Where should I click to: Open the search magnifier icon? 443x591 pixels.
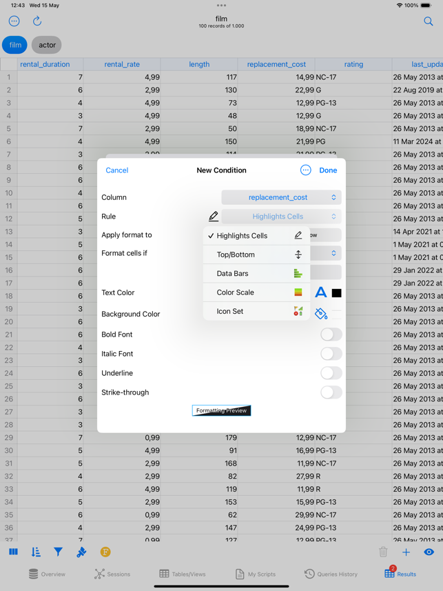click(x=428, y=21)
